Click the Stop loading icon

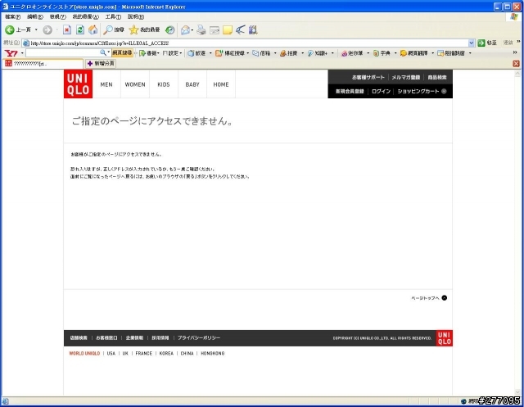tap(67, 29)
